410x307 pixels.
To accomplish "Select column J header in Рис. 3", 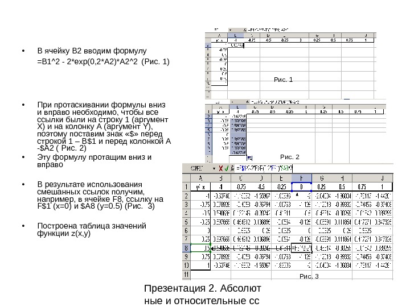I will click(382, 178).
